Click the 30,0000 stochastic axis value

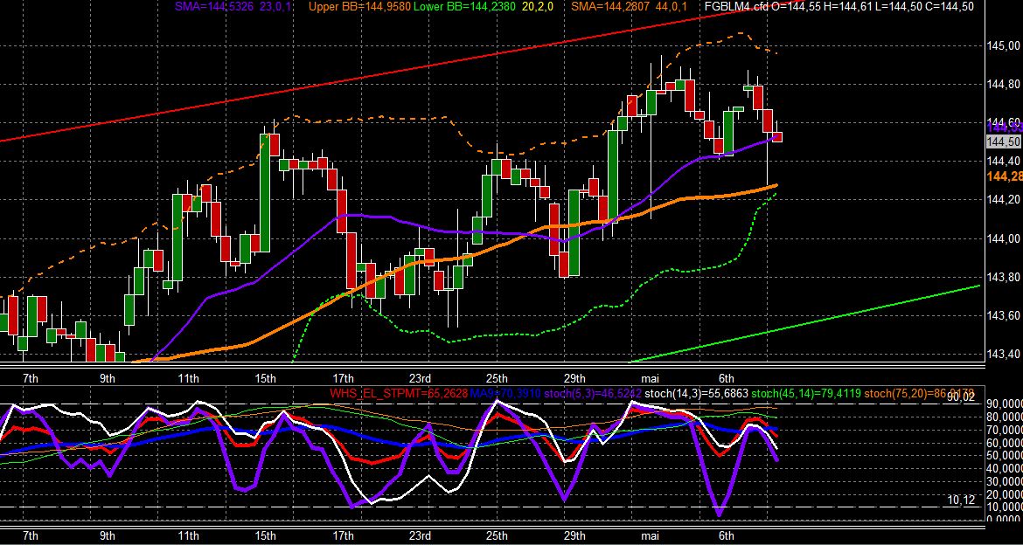pos(1006,481)
